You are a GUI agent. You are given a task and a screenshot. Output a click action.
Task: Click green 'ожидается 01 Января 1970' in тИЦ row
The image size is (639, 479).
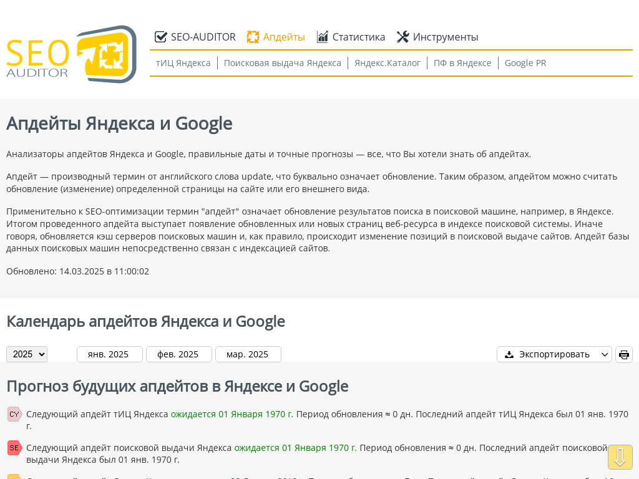232,414
